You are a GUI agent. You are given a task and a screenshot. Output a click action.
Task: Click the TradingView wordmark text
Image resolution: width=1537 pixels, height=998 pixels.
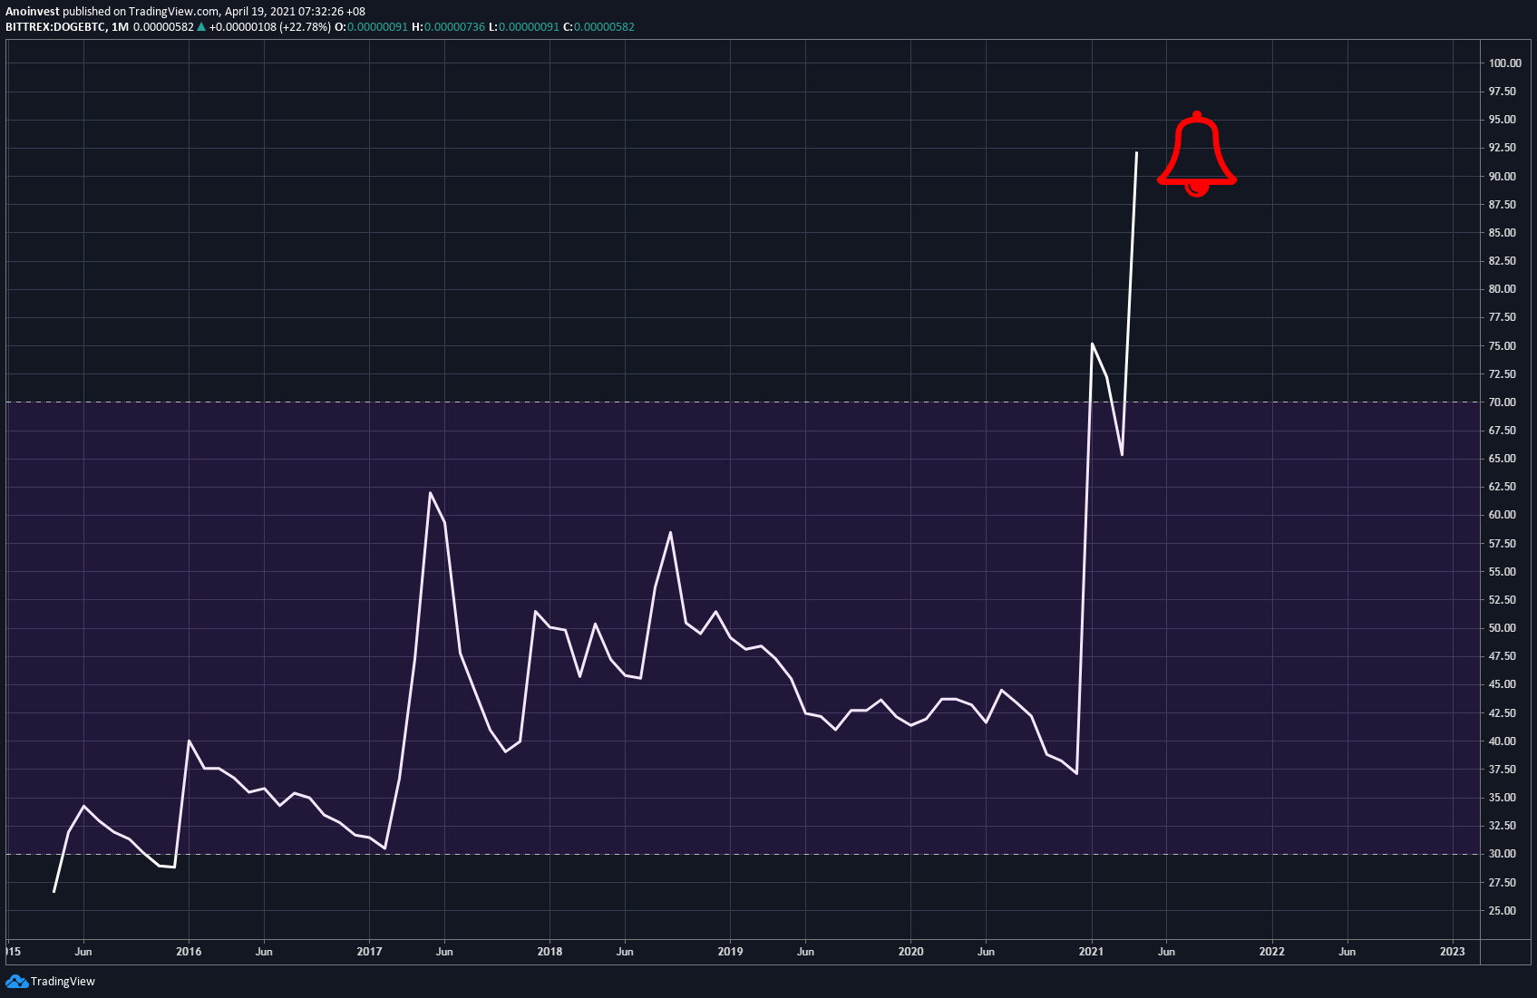(x=63, y=982)
